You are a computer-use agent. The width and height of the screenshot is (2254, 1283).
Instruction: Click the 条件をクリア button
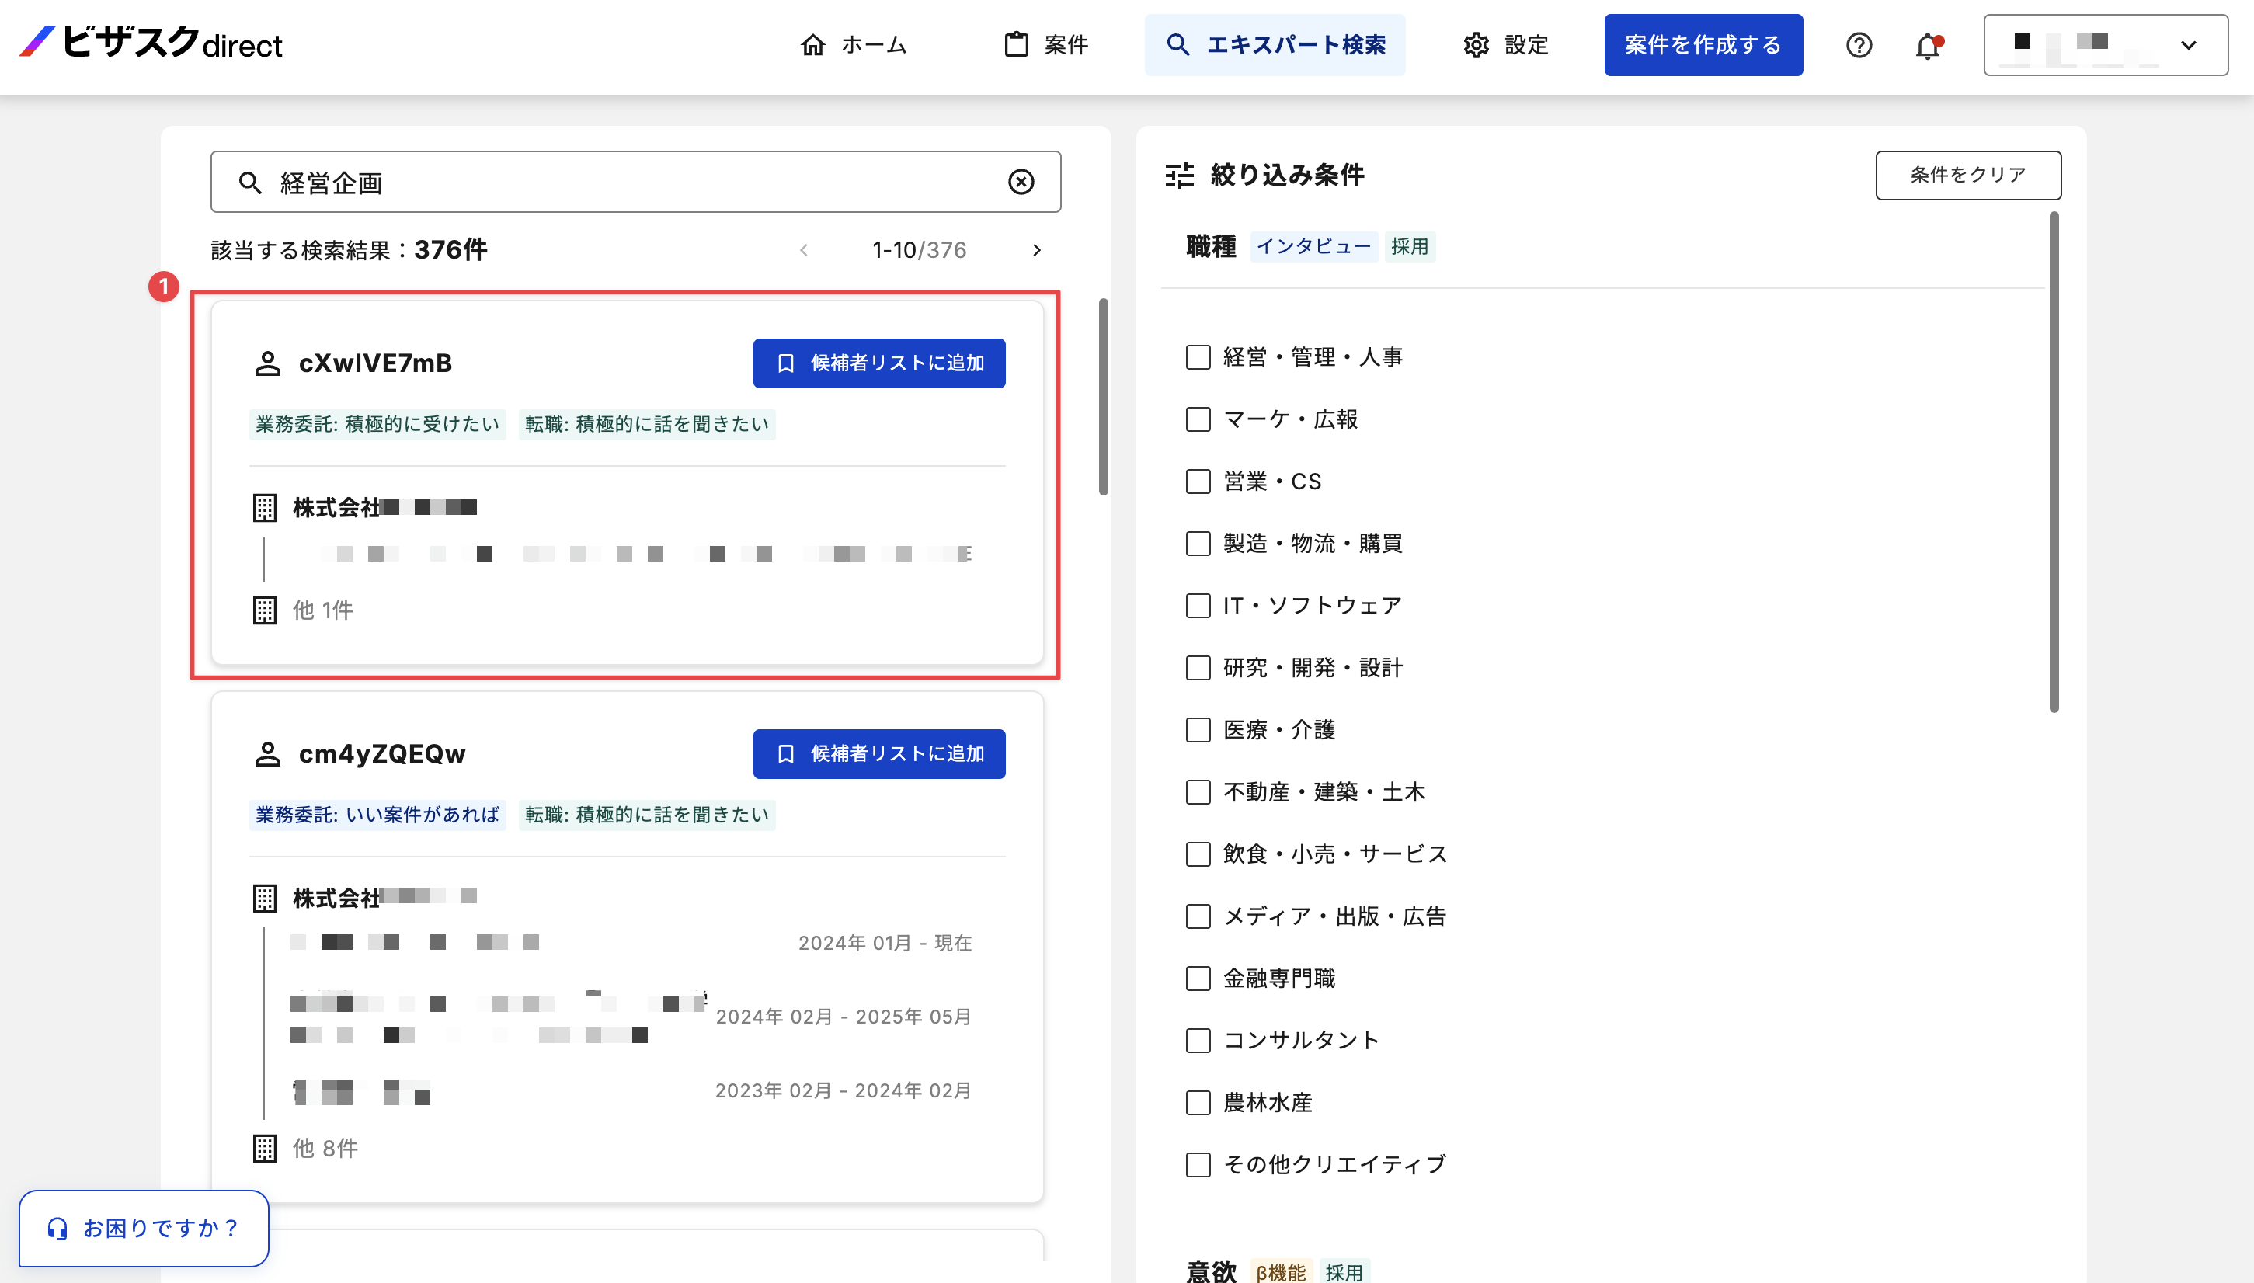[x=1967, y=175]
